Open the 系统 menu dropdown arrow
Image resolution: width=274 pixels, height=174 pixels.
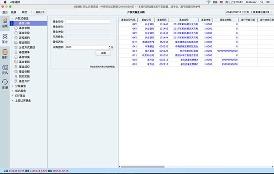coord(32,12)
